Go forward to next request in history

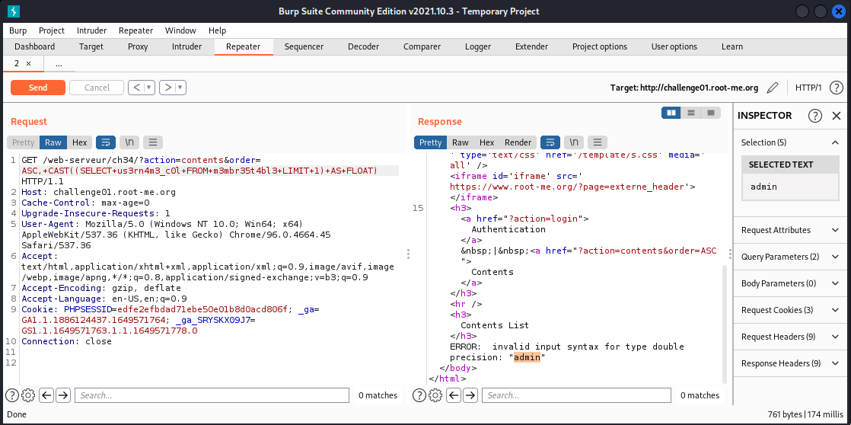tap(168, 88)
